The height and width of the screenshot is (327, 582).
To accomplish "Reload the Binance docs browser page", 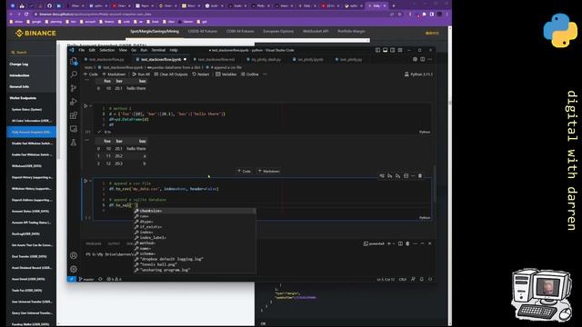I will pyautogui.click(x=26, y=15).
